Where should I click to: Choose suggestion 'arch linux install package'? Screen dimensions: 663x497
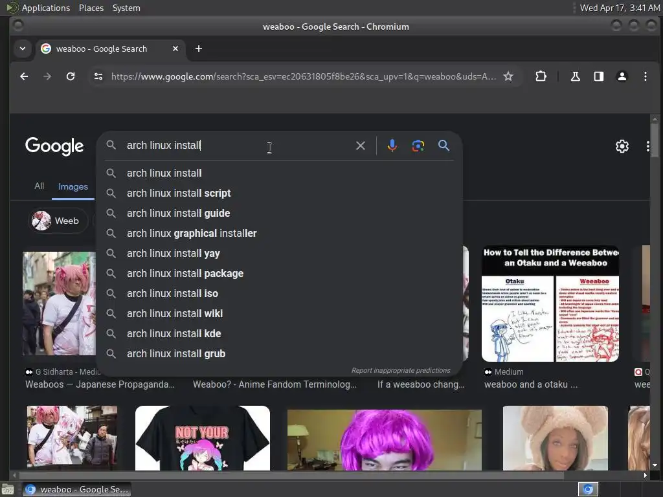(x=279, y=274)
